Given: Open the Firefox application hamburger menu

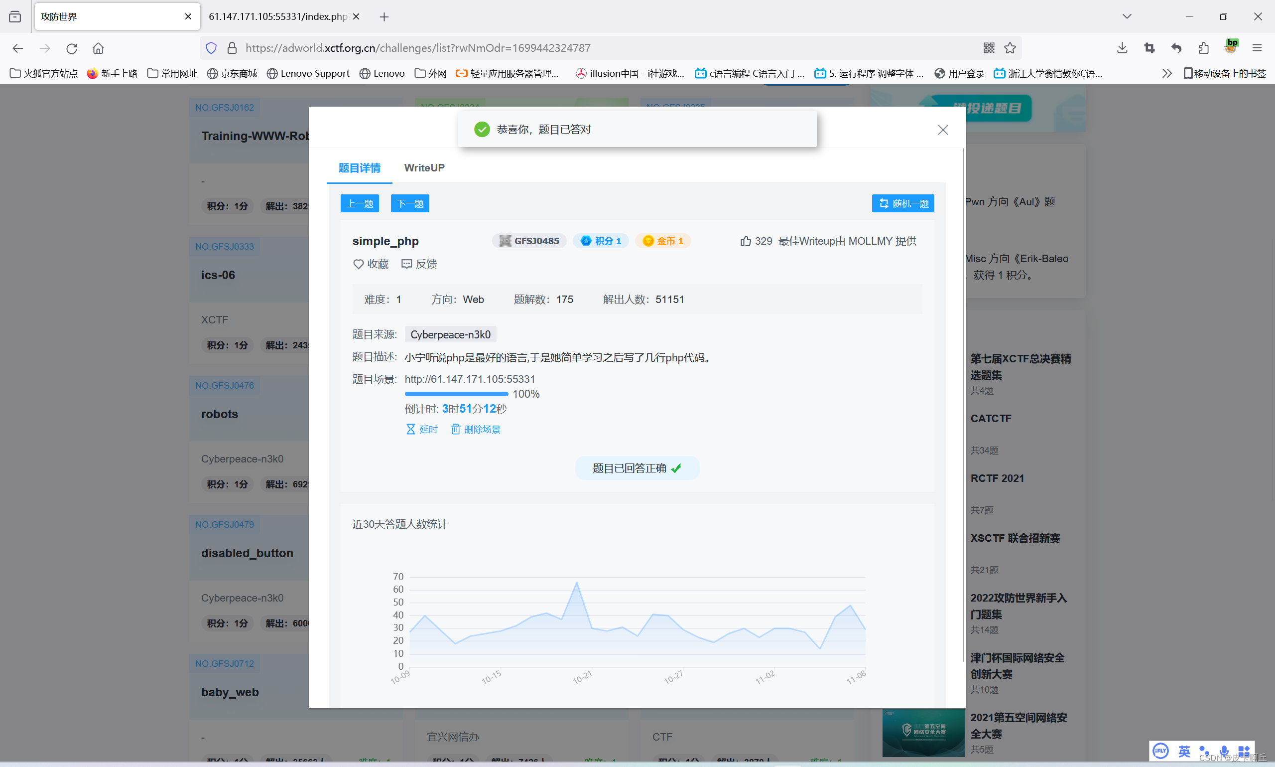Looking at the screenshot, I should 1258,47.
